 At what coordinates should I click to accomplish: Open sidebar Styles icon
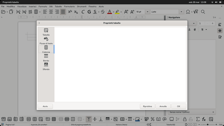(220, 24)
